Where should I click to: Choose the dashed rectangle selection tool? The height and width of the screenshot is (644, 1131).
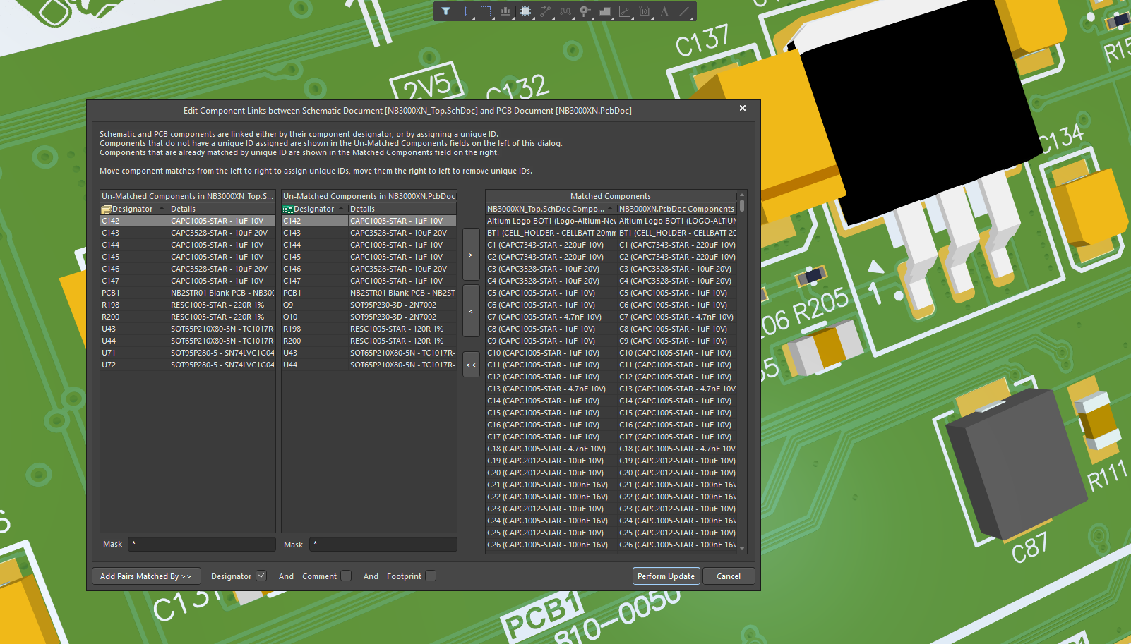(x=486, y=11)
